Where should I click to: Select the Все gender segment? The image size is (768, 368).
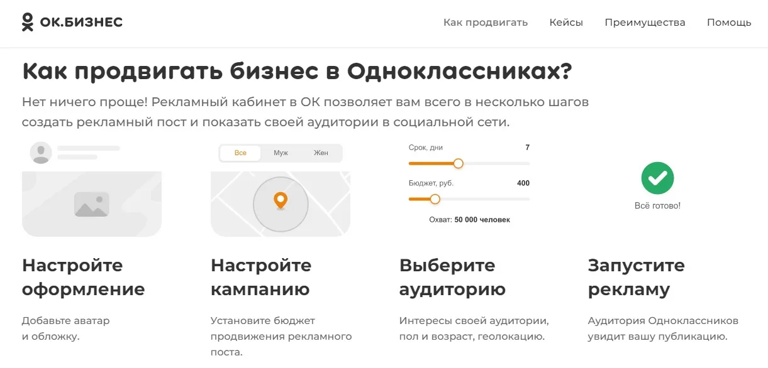click(240, 153)
